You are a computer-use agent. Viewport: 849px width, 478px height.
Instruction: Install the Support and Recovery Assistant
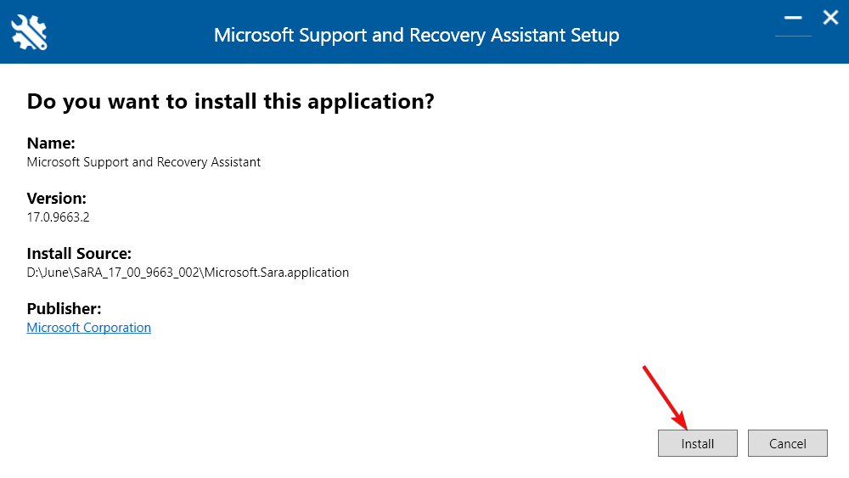(697, 443)
